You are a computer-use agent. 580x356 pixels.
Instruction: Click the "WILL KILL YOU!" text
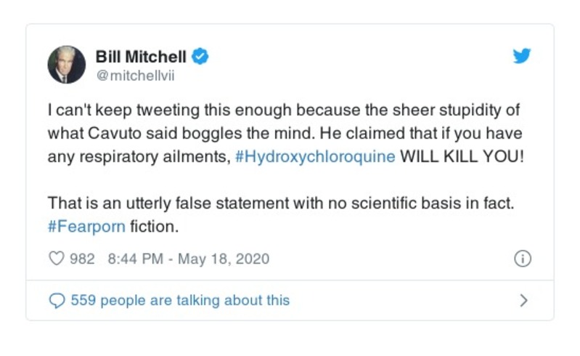click(460, 158)
